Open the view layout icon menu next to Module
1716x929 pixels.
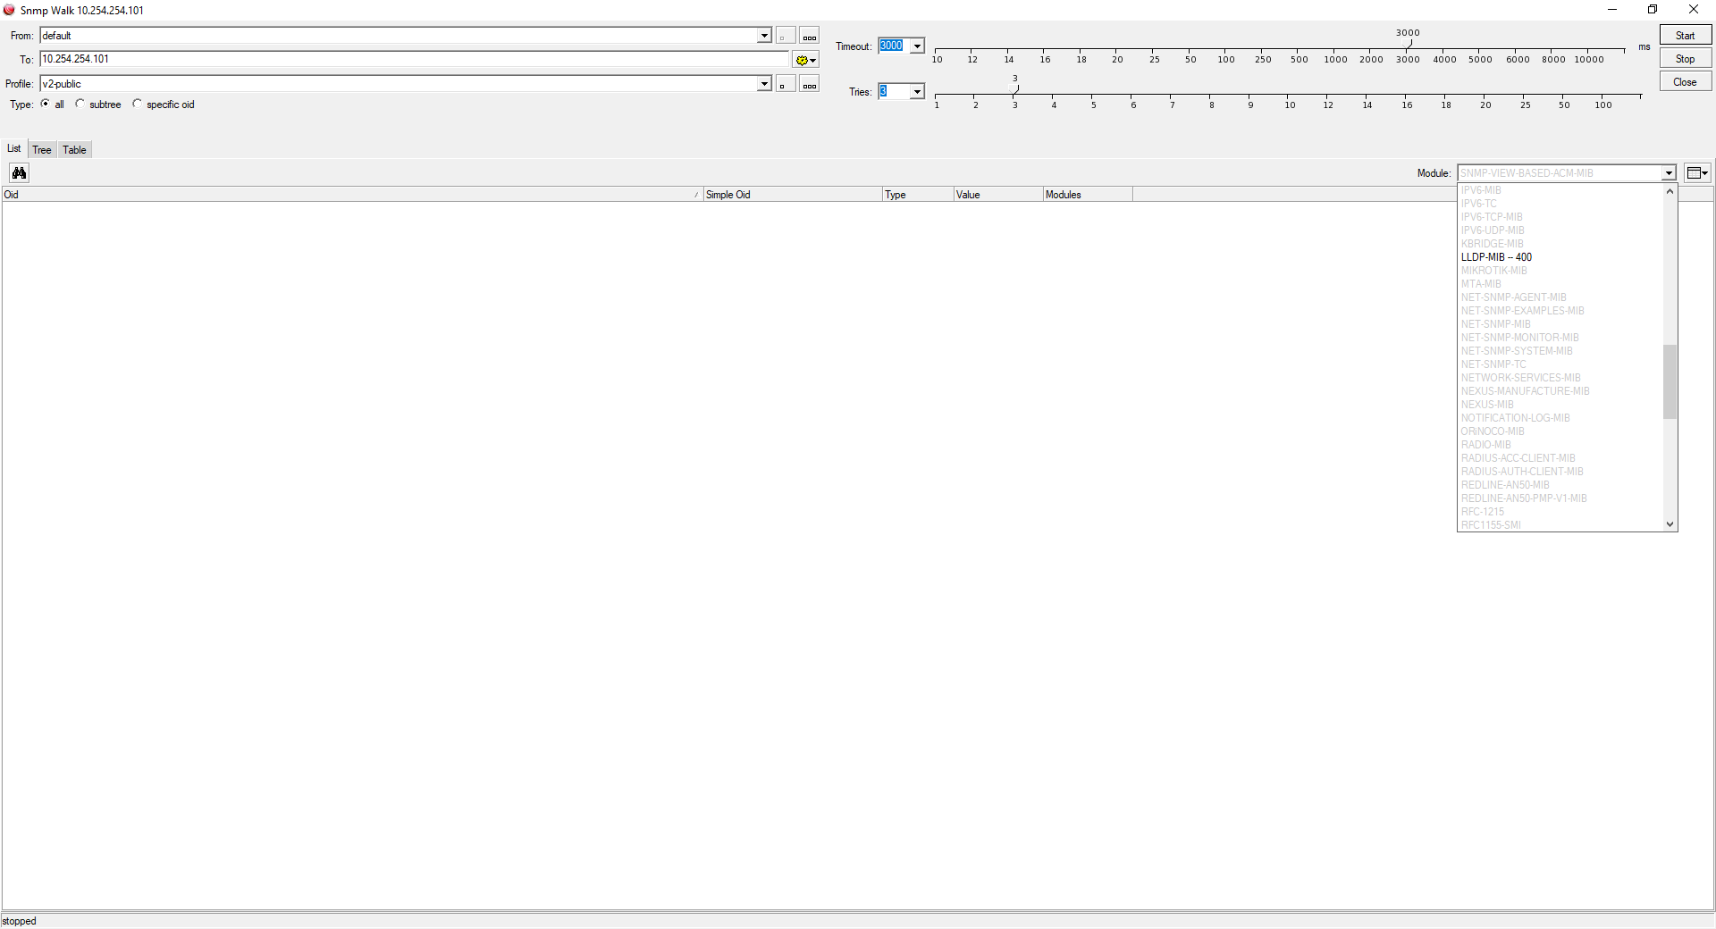pos(1697,173)
